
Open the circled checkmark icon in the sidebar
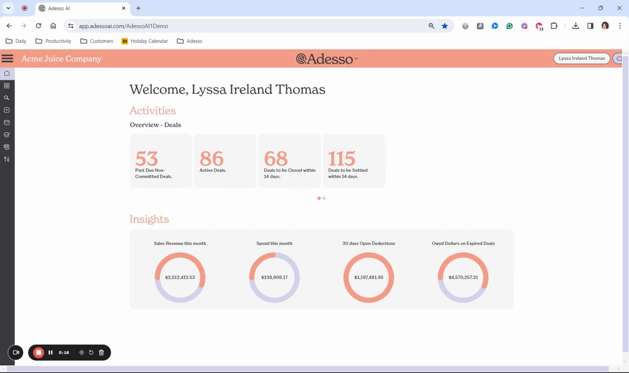coord(7,135)
